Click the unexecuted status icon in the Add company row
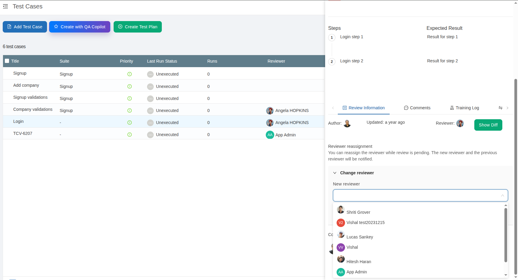Image resolution: width=518 pixels, height=280 pixels. coord(150,87)
